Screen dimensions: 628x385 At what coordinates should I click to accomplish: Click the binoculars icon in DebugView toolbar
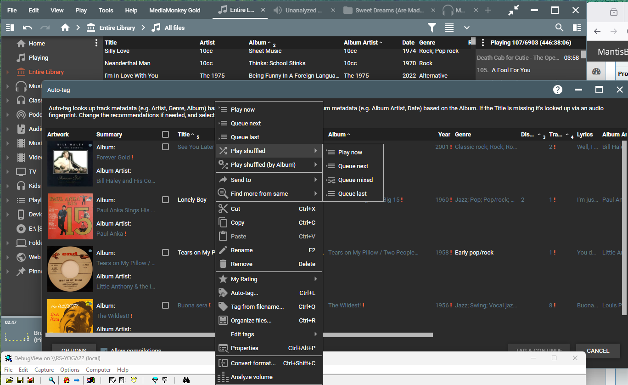click(186, 380)
